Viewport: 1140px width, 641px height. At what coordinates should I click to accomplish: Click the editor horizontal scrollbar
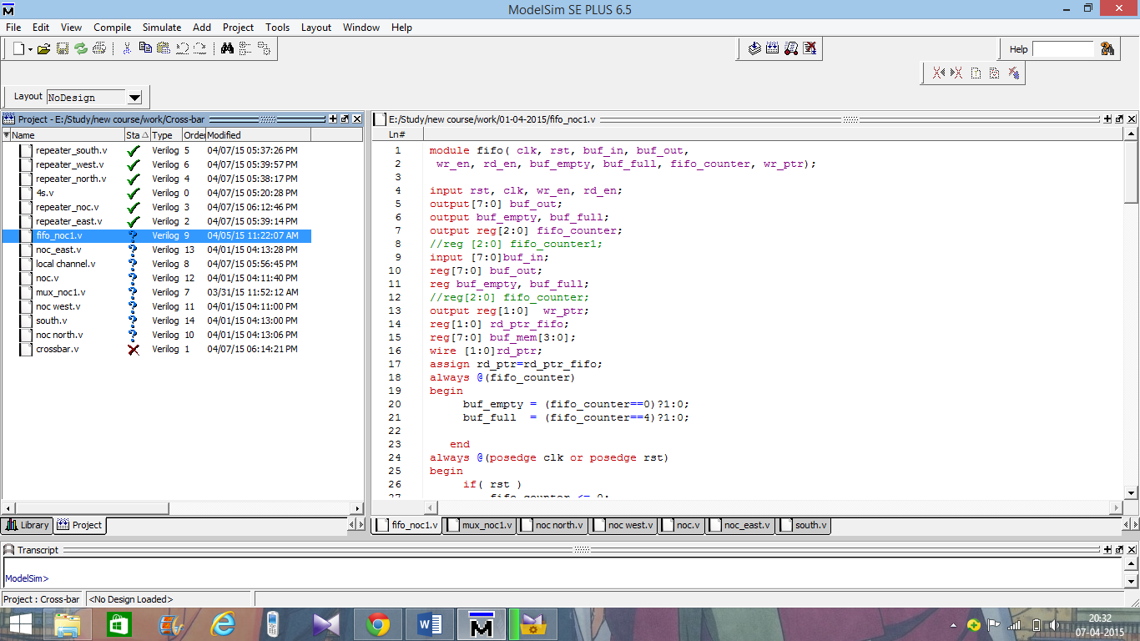coord(774,507)
